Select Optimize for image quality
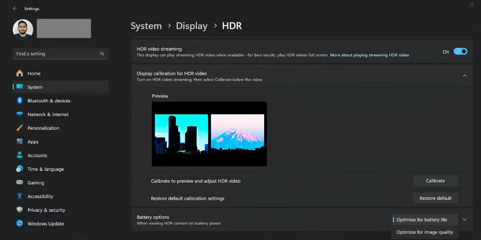Viewport: 481px width, 240px height. (x=425, y=232)
